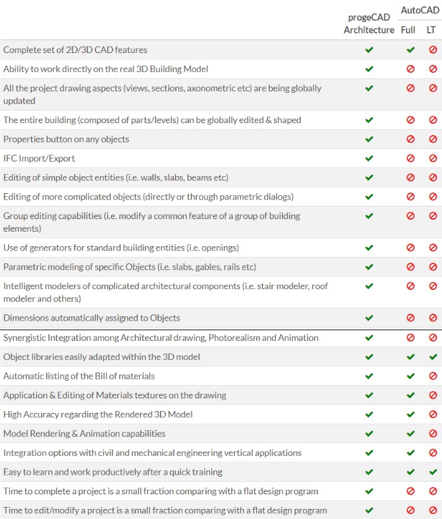
Task: Click the AutoCAD Full green check for 2D/3D CAD features
Action: (410, 50)
